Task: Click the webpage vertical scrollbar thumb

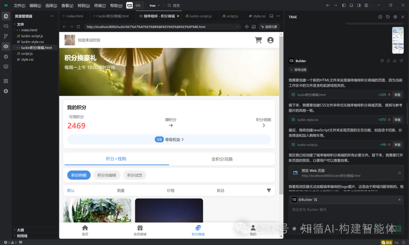Action: tap(281, 115)
